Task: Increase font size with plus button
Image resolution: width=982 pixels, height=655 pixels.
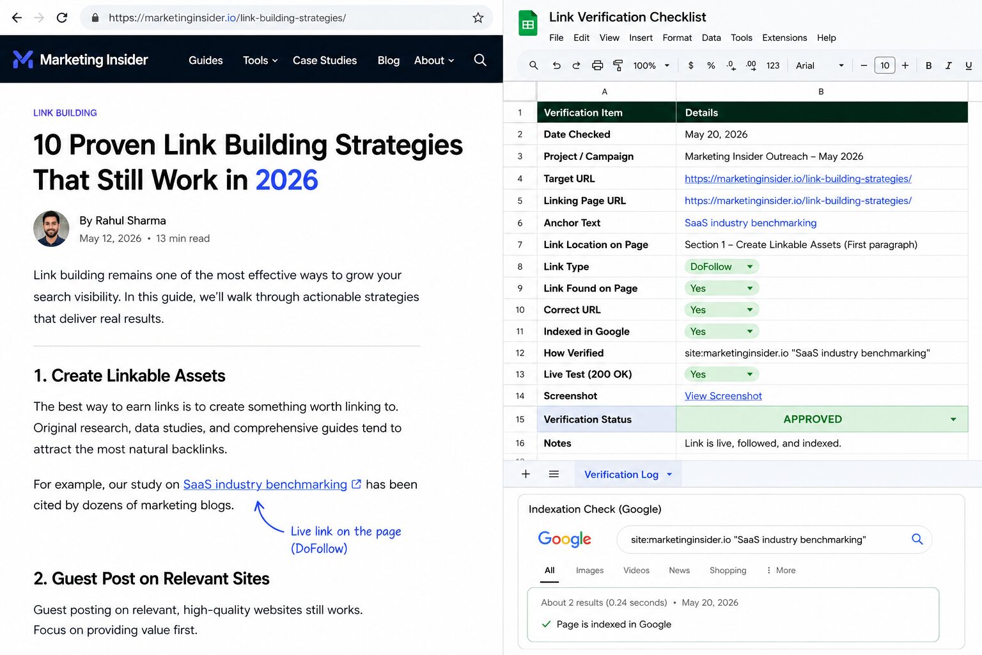Action: pos(905,65)
